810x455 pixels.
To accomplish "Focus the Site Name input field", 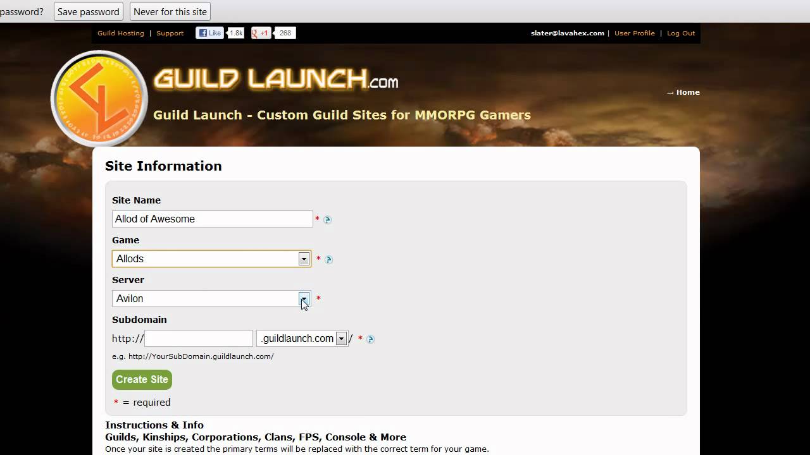I will point(213,219).
